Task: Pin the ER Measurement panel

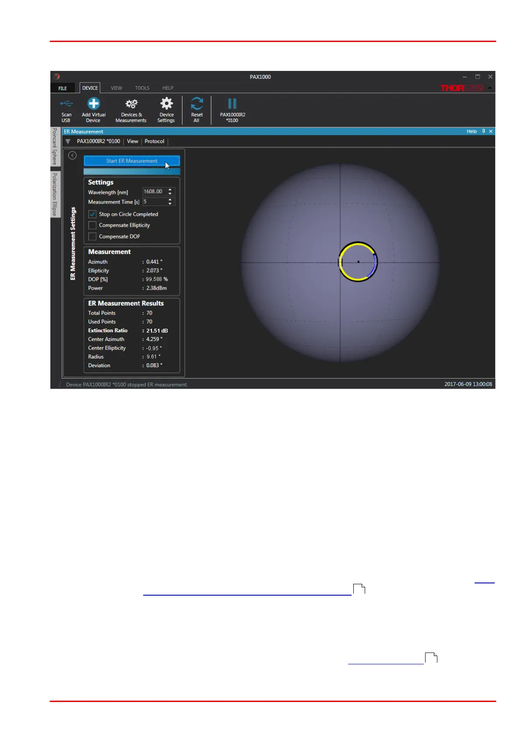Action: [x=483, y=131]
